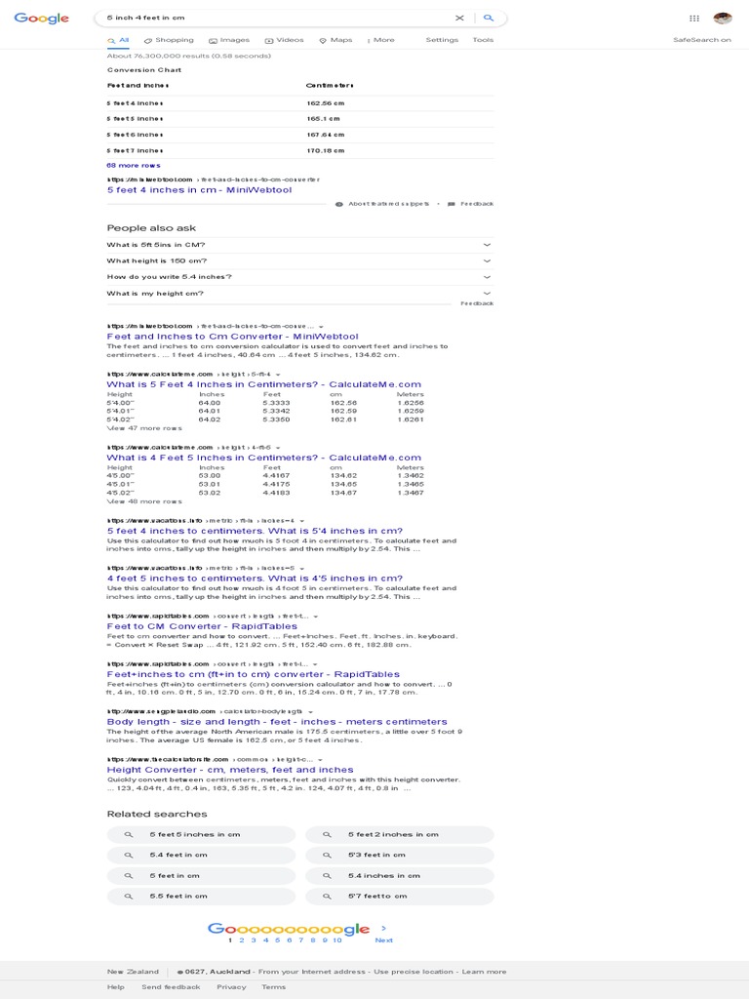
Task: Select the All results tab
Action: [x=118, y=40]
